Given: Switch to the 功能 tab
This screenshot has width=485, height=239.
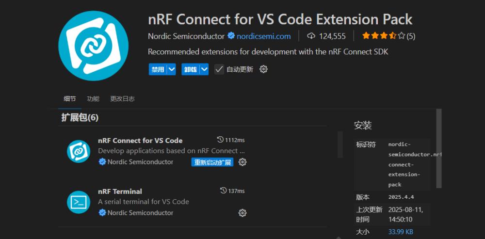Looking at the screenshot, I should [x=93, y=99].
